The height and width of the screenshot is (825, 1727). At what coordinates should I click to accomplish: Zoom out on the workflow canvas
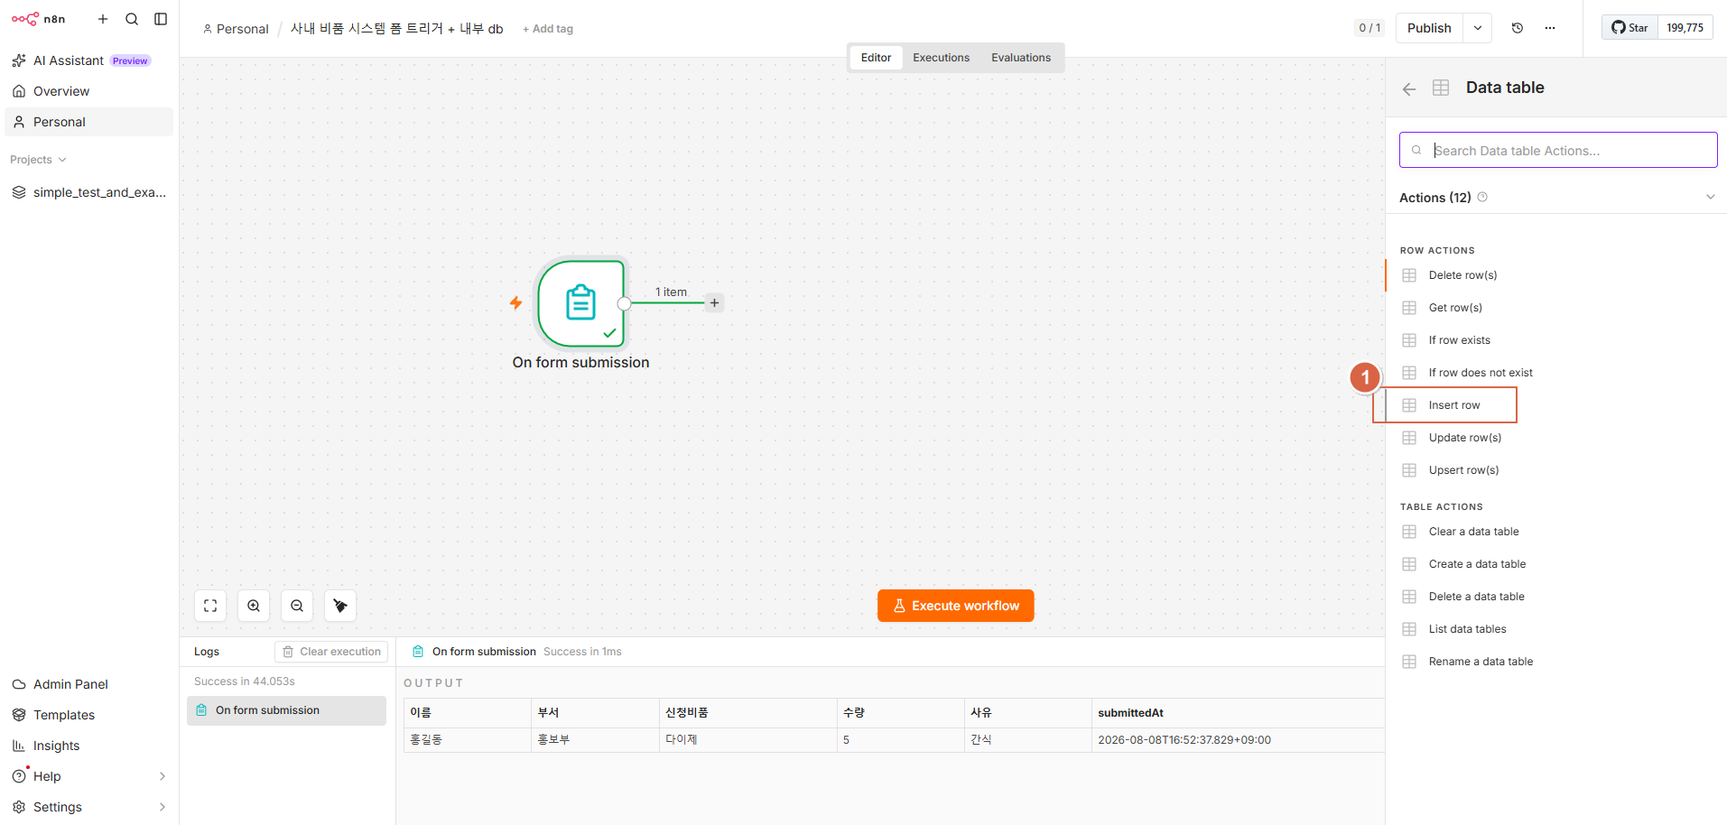(297, 606)
